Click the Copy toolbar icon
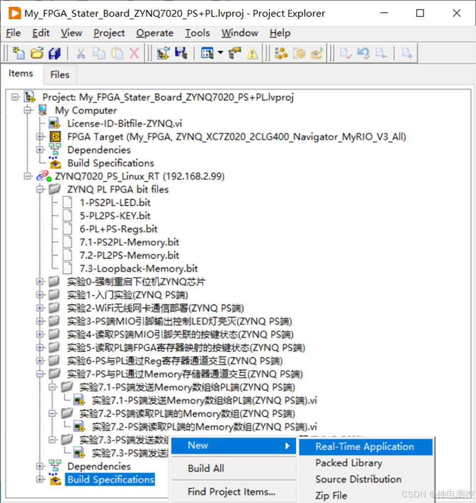Image resolution: width=476 pixels, height=503 pixels. click(x=99, y=53)
